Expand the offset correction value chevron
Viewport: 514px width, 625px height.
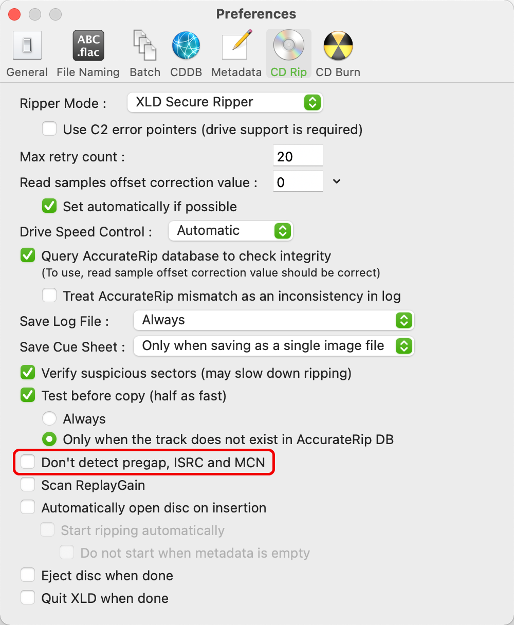coord(337,181)
